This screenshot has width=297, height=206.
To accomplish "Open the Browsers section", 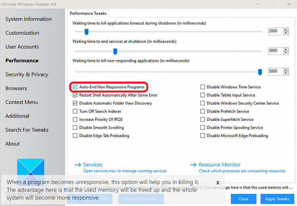I will 16,88.
